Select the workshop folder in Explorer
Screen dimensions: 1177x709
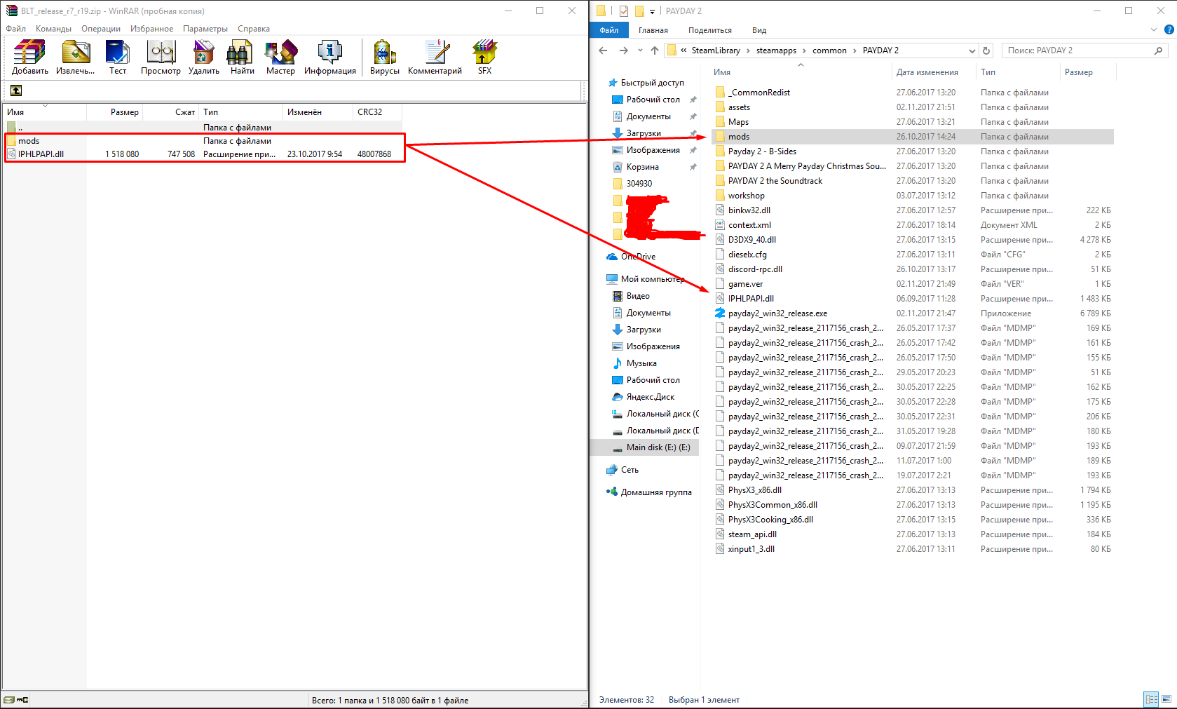pos(746,196)
